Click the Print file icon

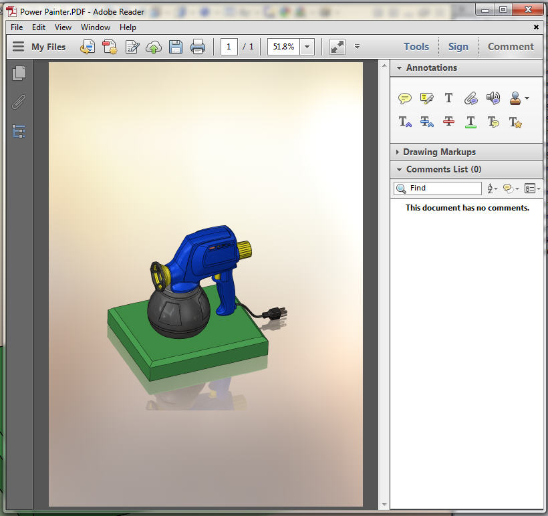click(x=197, y=47)
